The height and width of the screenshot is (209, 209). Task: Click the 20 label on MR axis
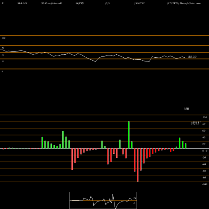(204, 144)
